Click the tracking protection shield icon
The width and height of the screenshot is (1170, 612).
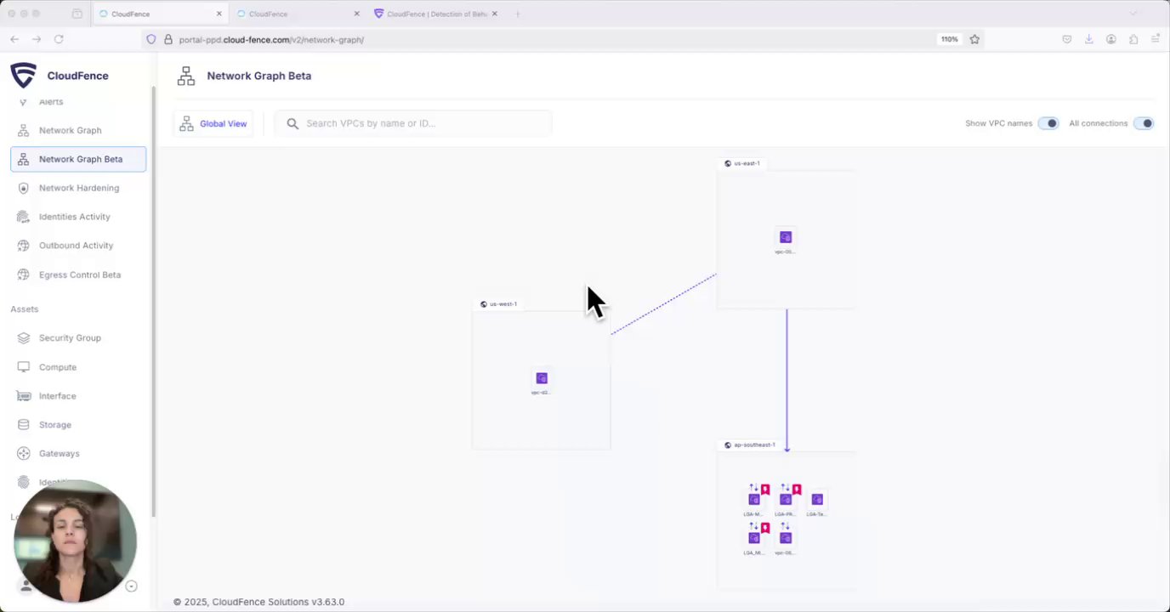click(151, 39)
